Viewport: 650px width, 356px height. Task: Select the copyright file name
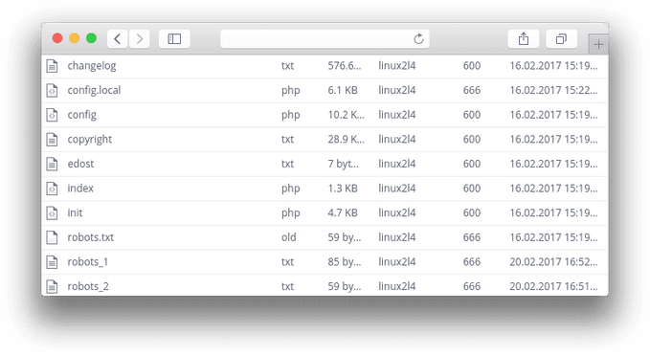click(x=90, y=140)
